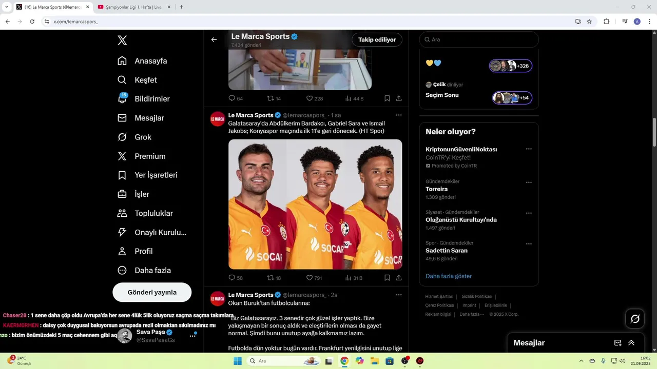Screen dimensions: 657x369
Task: Open more options on Okan Buruk post
Action: coord(399,295)
